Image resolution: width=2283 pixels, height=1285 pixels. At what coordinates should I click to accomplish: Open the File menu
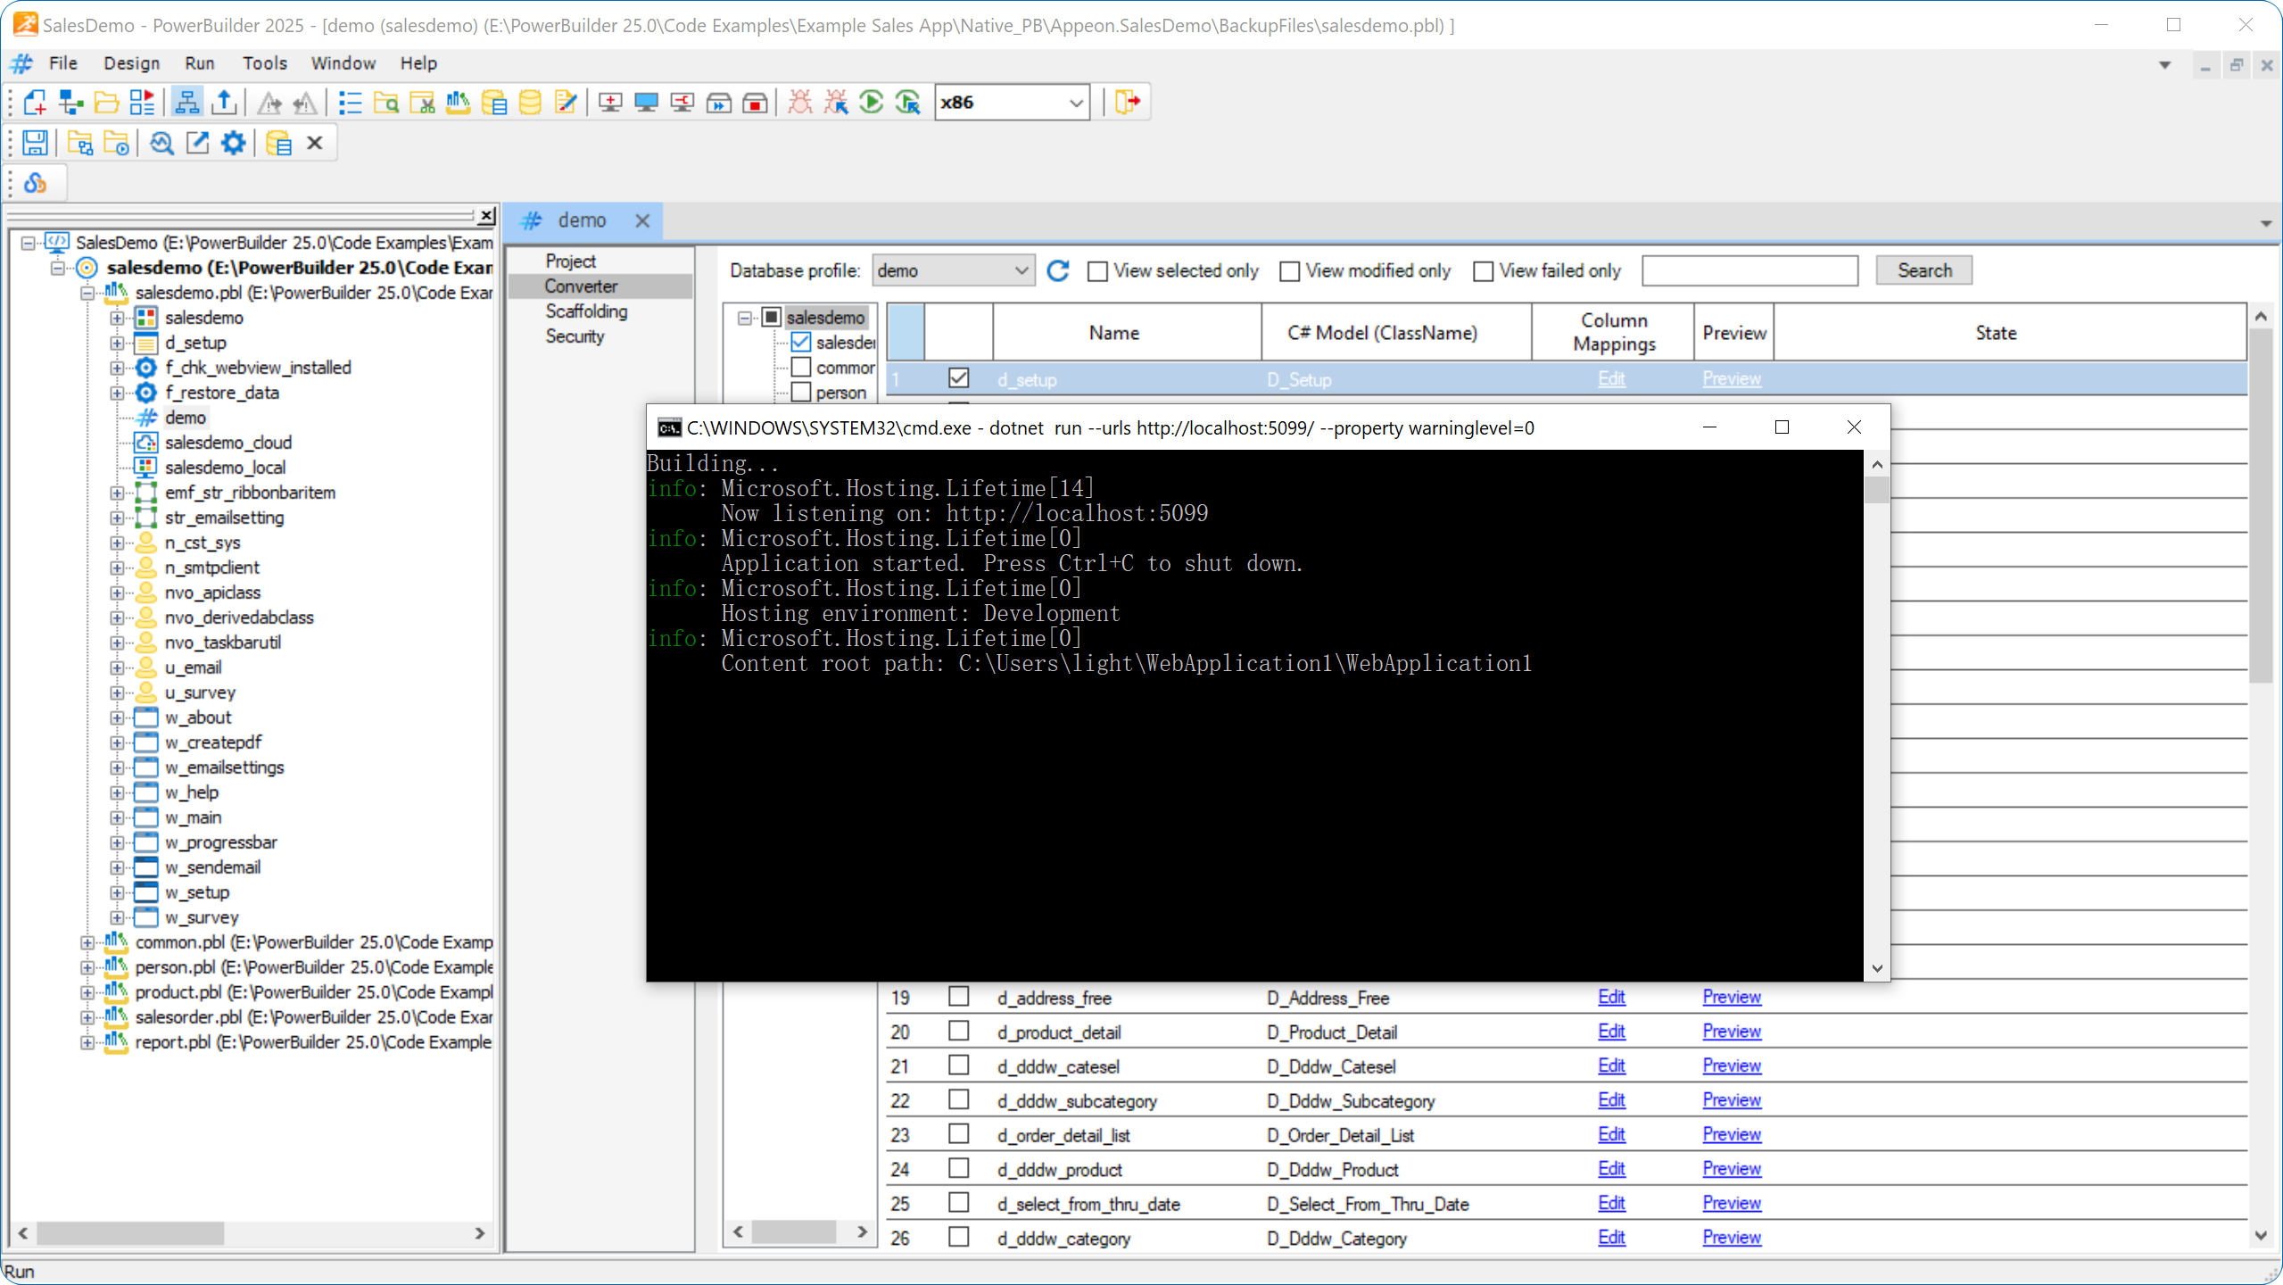(x=63, y=63)
